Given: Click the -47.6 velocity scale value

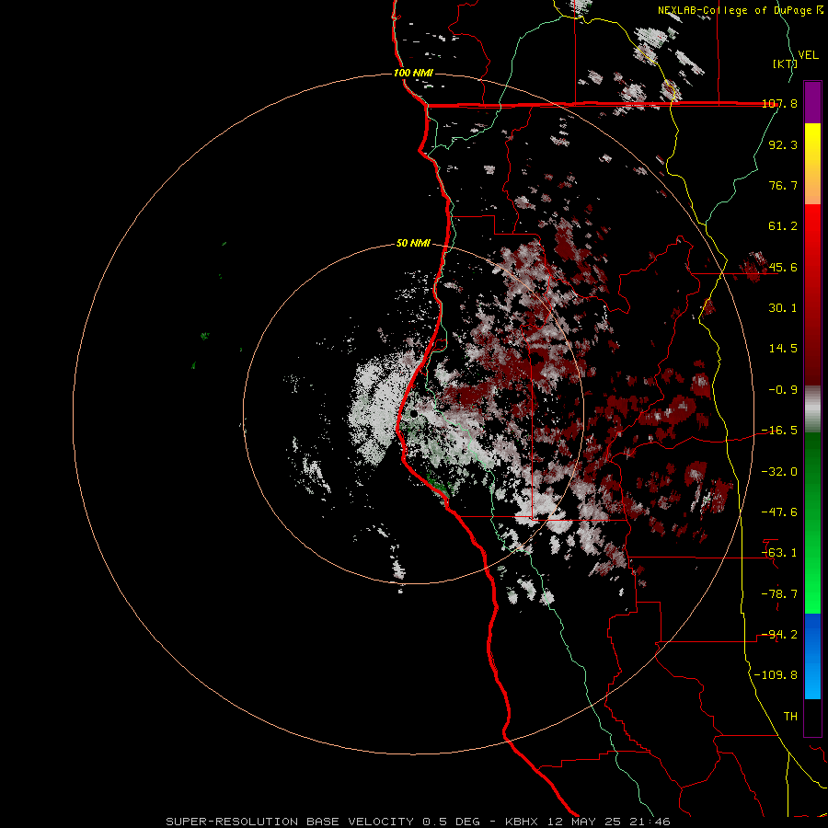Looking at the screenshot, I should click(x=779, y=512).
